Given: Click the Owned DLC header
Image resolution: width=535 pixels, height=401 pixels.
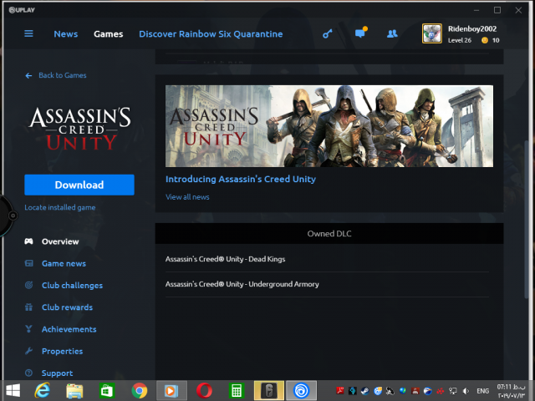Looking at the screenshot, I should point(329,234).
